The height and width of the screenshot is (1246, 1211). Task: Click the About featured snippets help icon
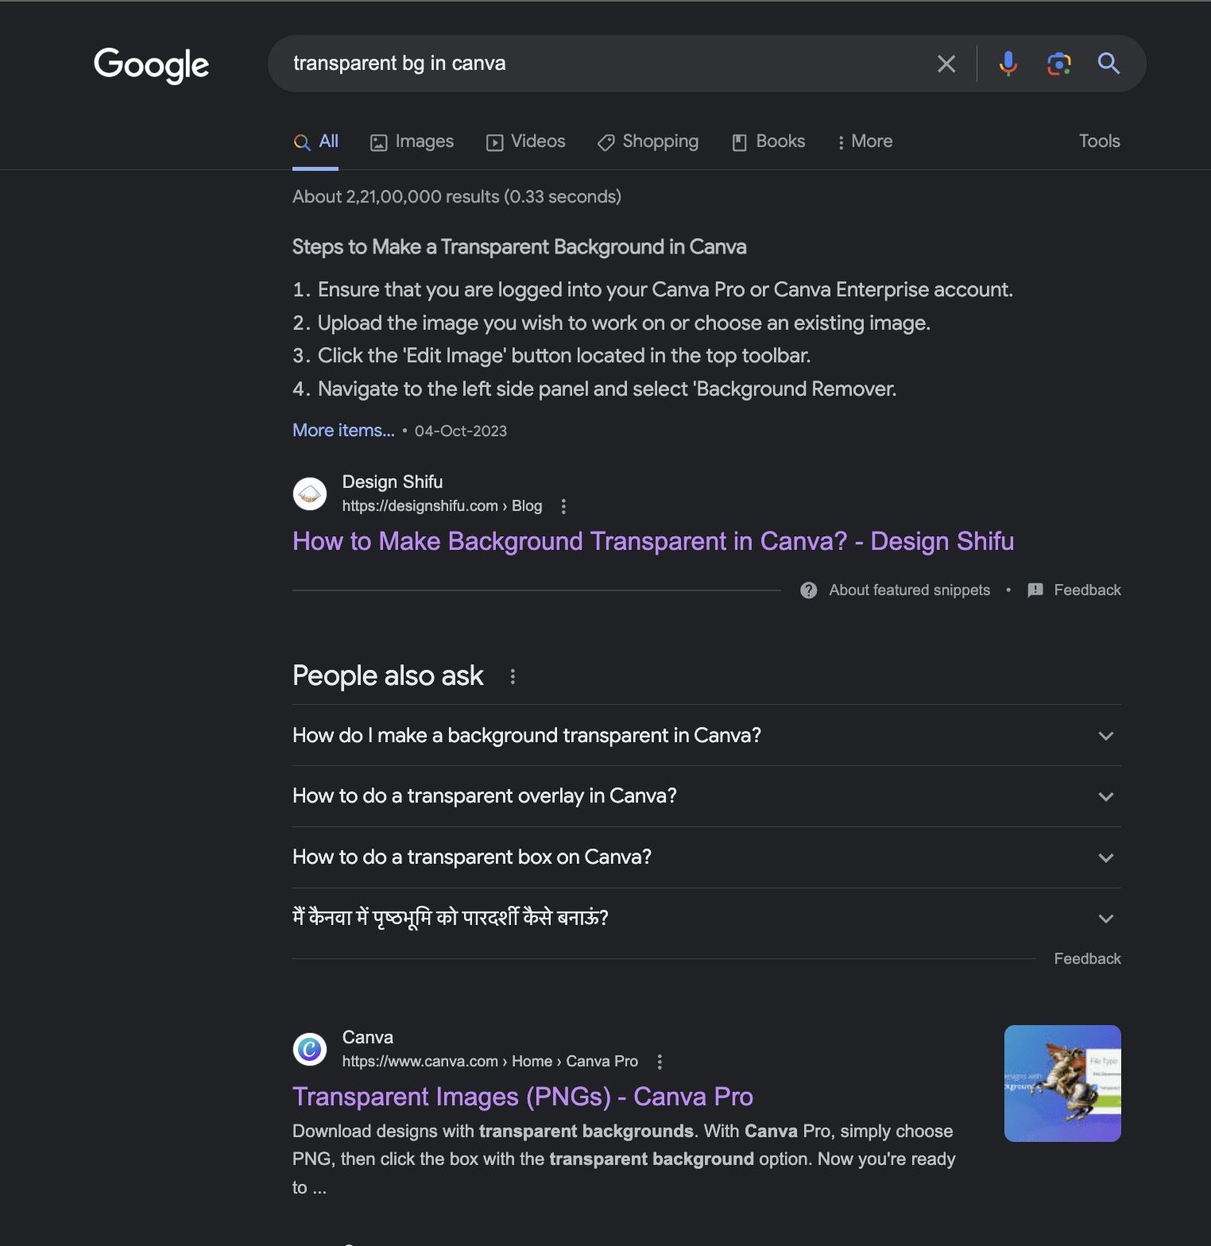[x=809, y=590]
